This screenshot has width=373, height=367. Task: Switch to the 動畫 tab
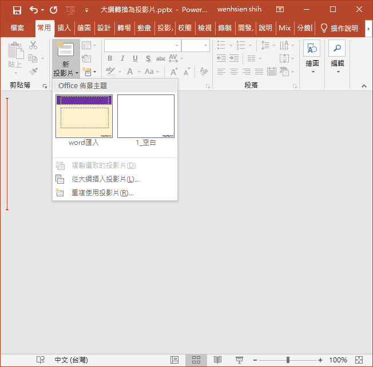pos(144,28)
